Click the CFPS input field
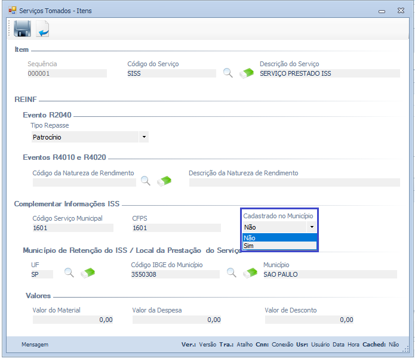The width and height of the screenshot is (415, 359). pyautogui.click(x=176, y=228)
